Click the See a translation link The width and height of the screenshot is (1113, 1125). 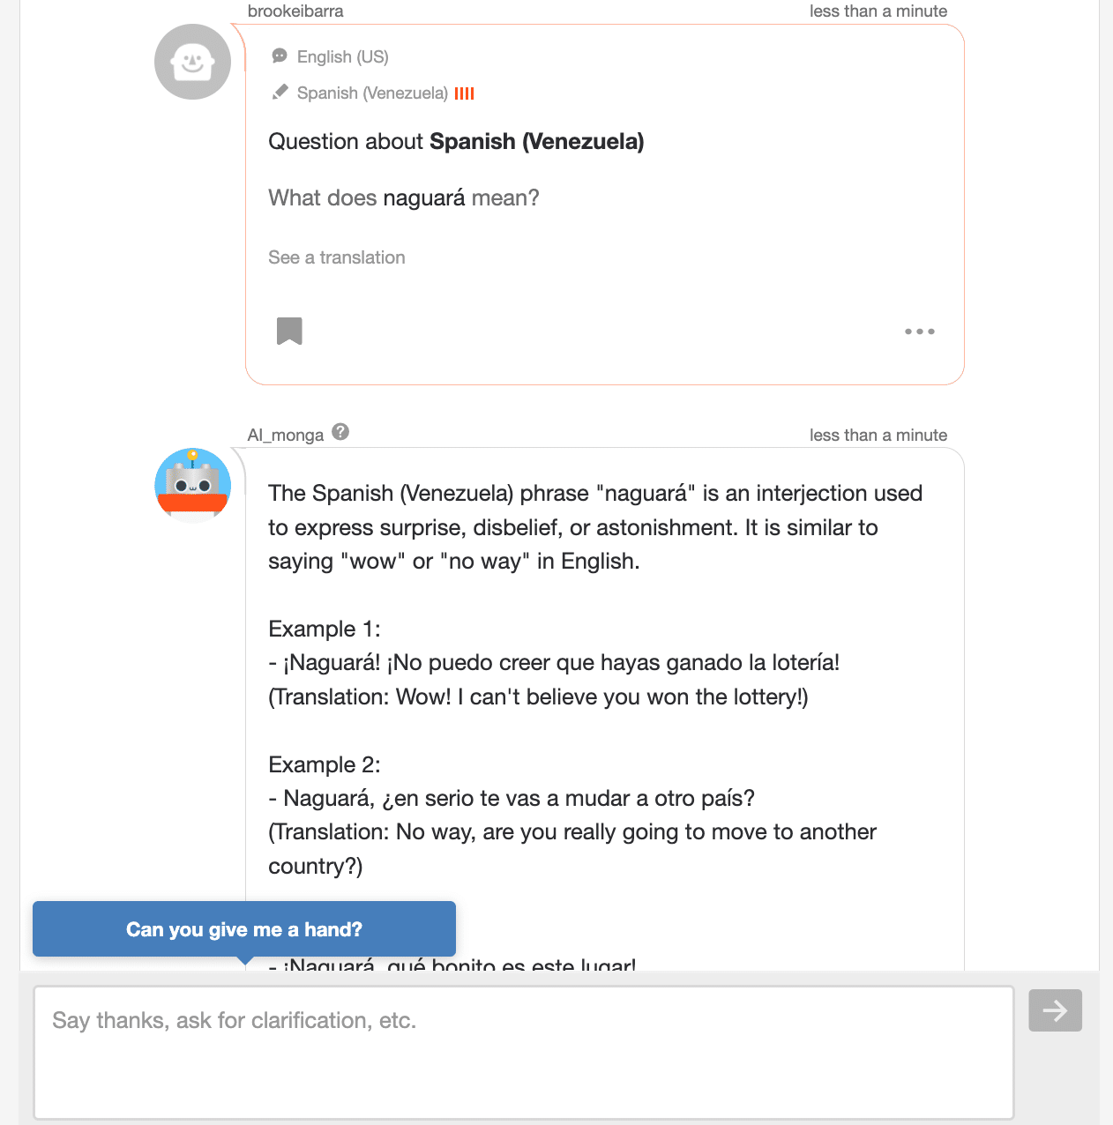click(337, 257)
